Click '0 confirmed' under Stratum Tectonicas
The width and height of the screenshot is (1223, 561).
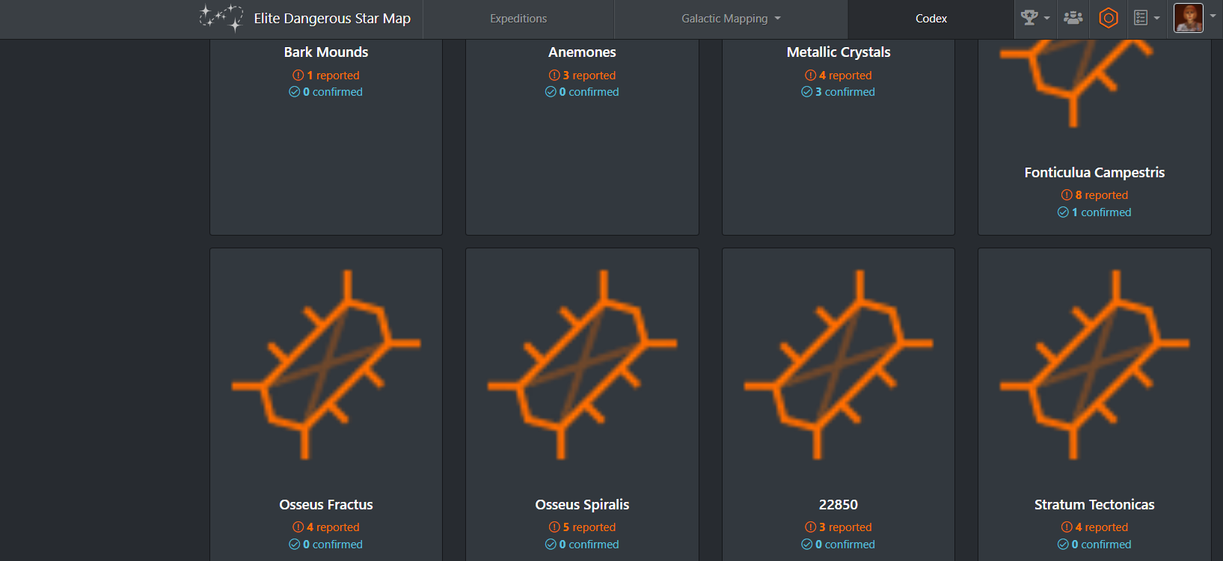[x=1094, y=545]
